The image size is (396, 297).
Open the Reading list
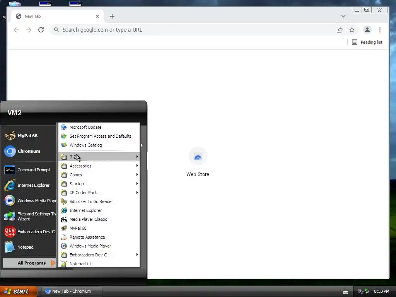click(367, 42)
